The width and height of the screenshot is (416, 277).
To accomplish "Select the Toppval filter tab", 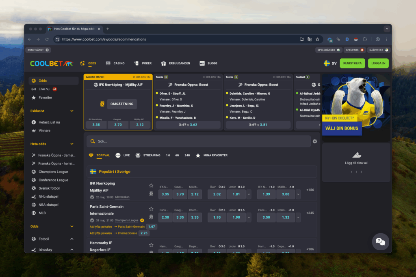I will click(99, 155).
